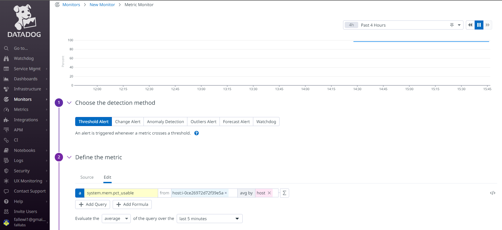Click the Security shield icon
This screenshot has width=502, height=230.
pyautogui.click(x=6, y=171)
